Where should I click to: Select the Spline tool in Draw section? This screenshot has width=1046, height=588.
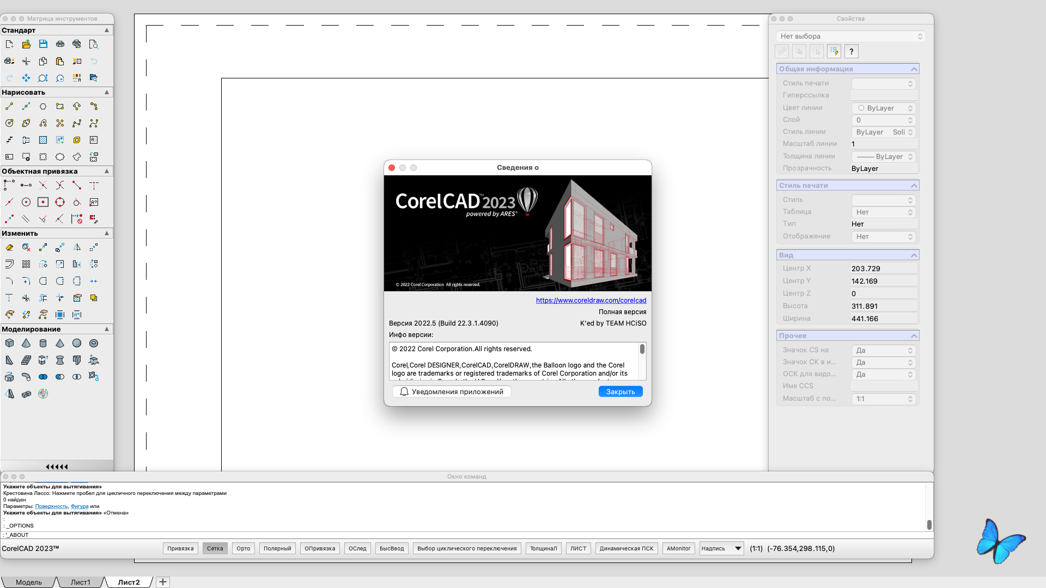click(x=77, y=123)
